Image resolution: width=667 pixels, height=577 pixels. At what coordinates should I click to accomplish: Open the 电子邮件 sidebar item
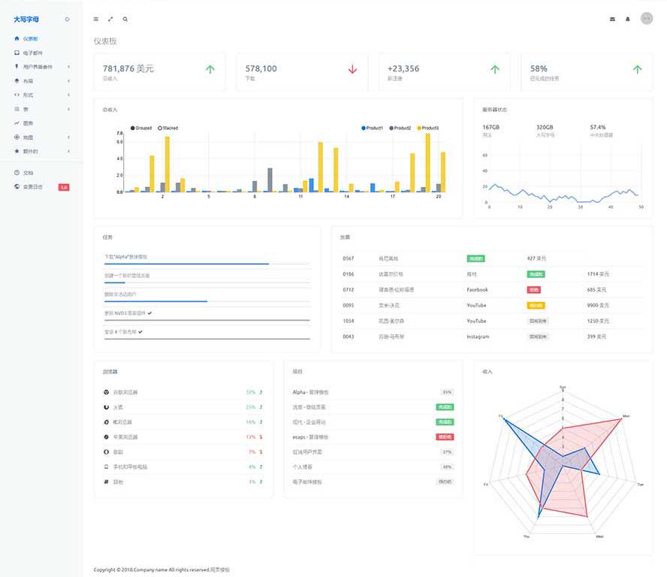coord(32,53)
